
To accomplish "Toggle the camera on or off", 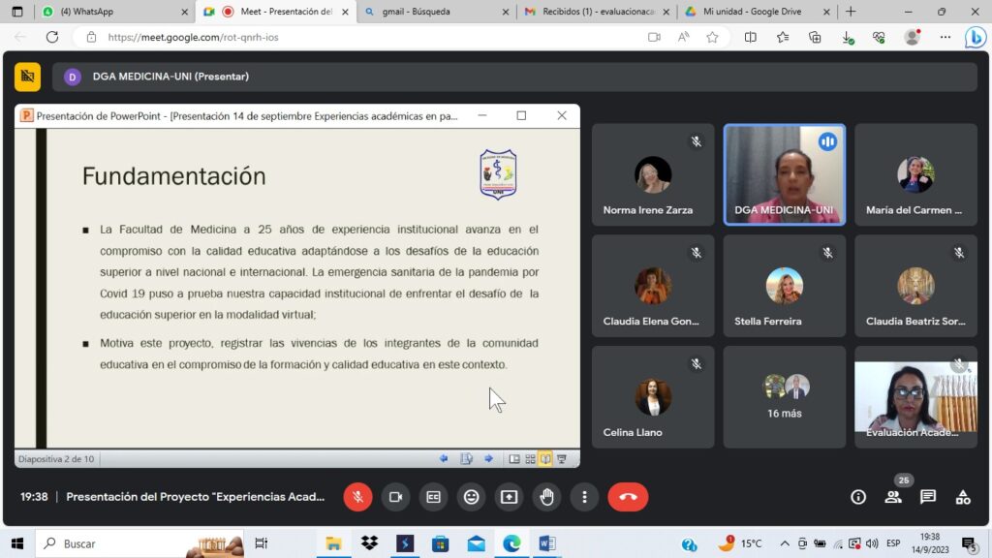I will pos(395,497).
